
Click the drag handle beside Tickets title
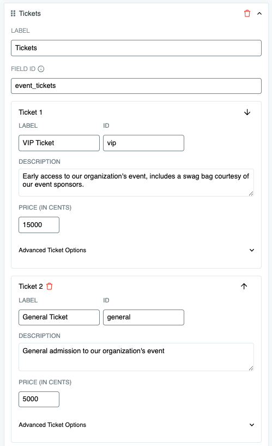point(13,13)
